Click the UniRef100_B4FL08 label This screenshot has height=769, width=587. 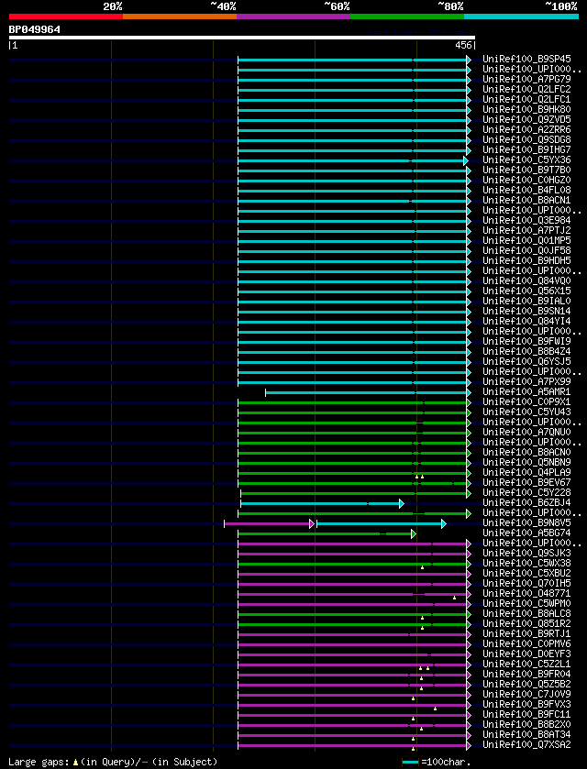526,191
